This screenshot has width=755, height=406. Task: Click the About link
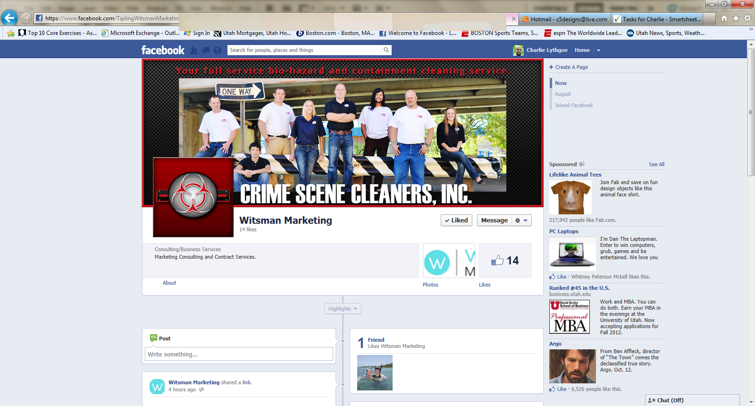point(169,283)
